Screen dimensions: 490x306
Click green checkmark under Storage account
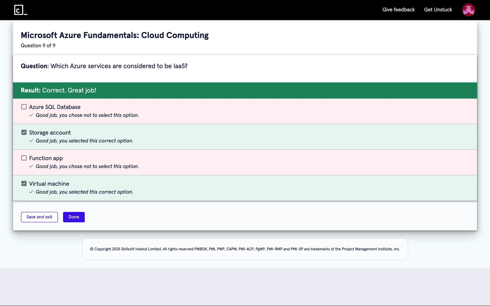pos(31,141)
